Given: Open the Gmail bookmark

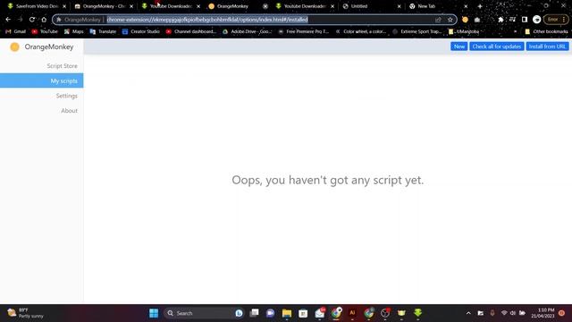Looking at the screenshot, I should point(16,31).
